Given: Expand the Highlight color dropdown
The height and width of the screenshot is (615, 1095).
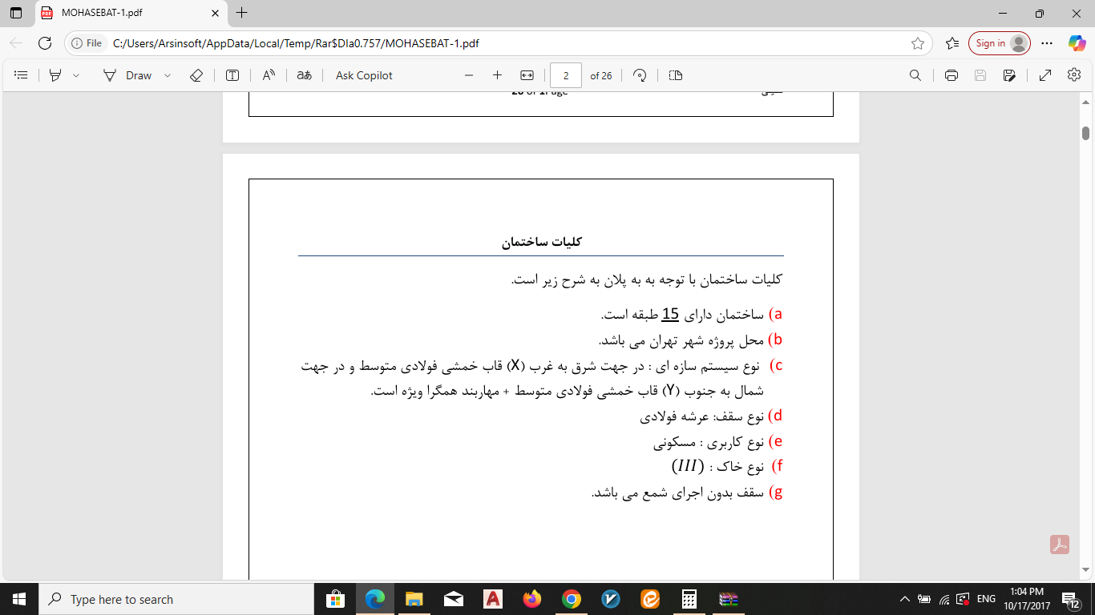Looking at the screenshot, I should pyautogui.click(x=76, y=75).
